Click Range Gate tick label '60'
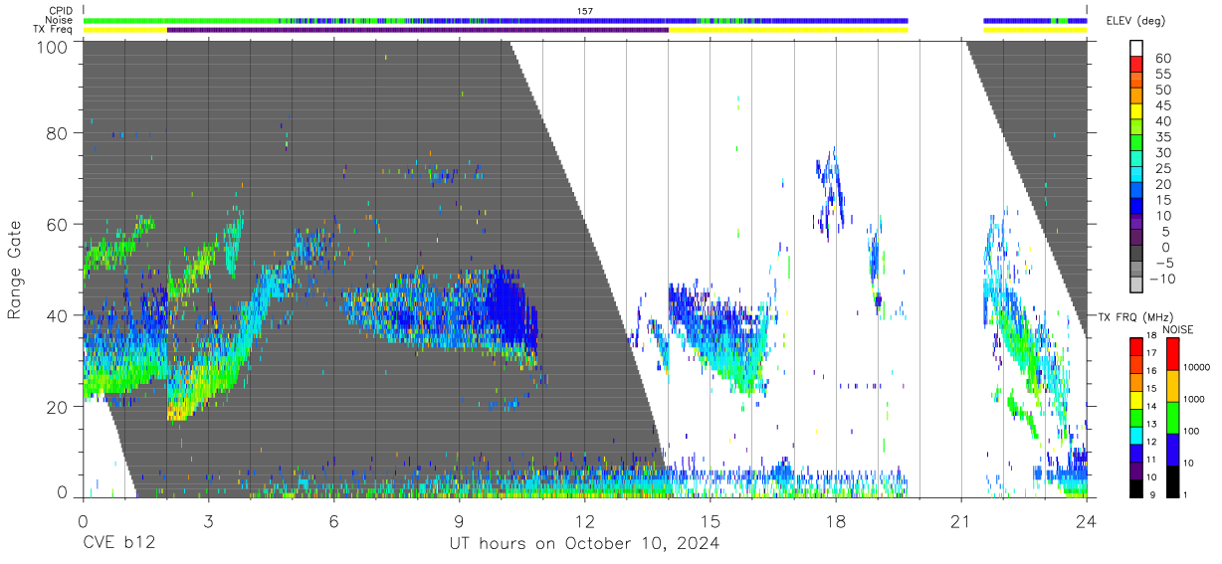Viewport: 1222px width, 564px height. coord(58,224)
